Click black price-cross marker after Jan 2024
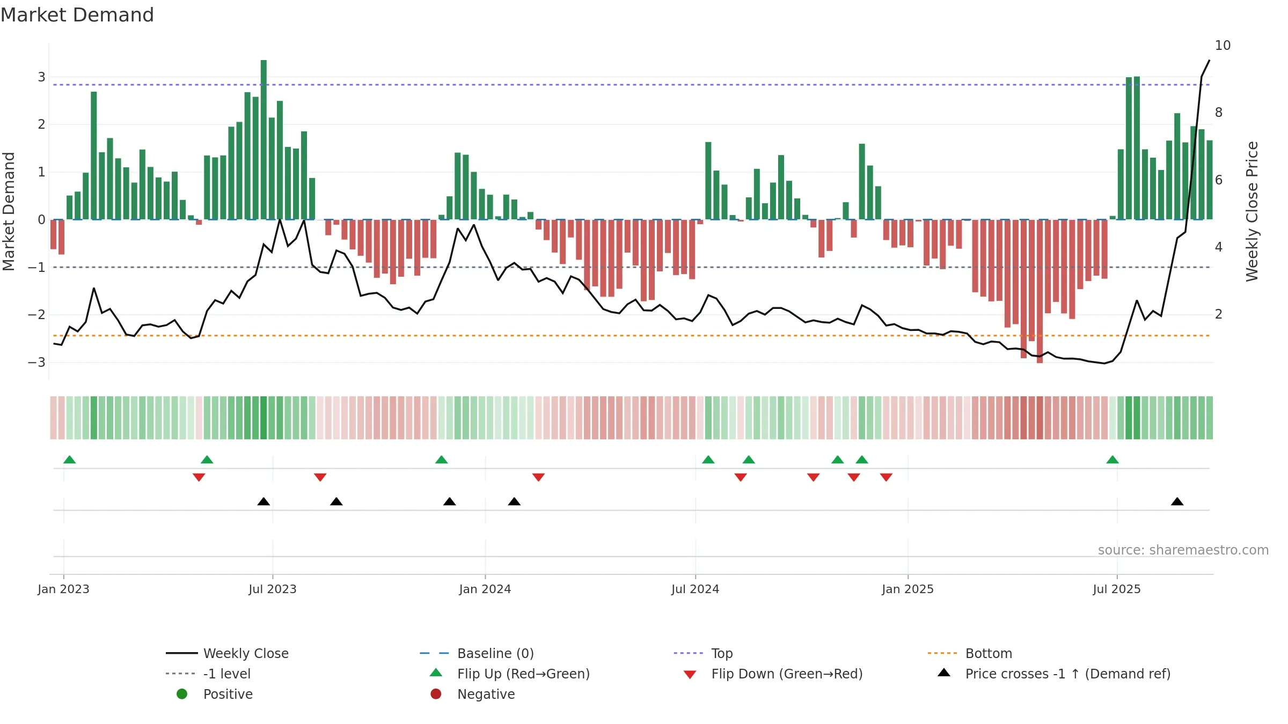This screenshot has height=724, width=1288. coord(514,501)
